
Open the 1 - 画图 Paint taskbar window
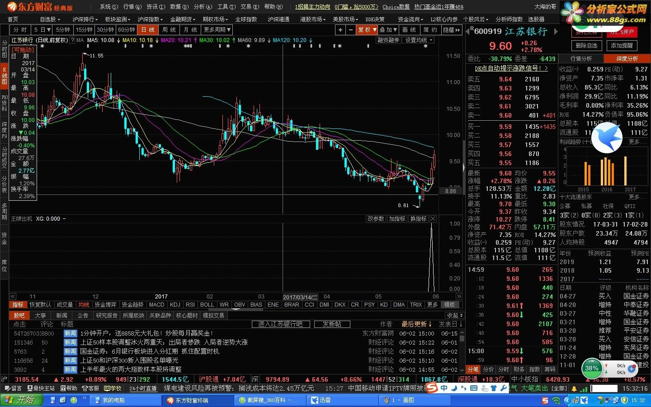[415, 400]
